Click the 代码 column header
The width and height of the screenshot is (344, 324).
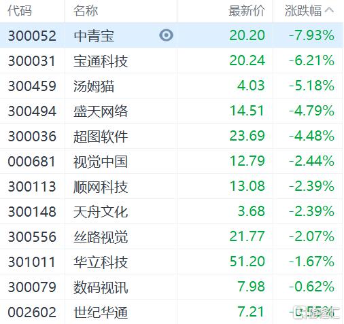click(20, 11)
